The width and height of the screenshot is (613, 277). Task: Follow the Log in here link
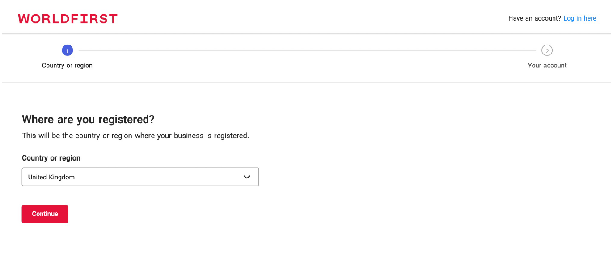(579, 18)
